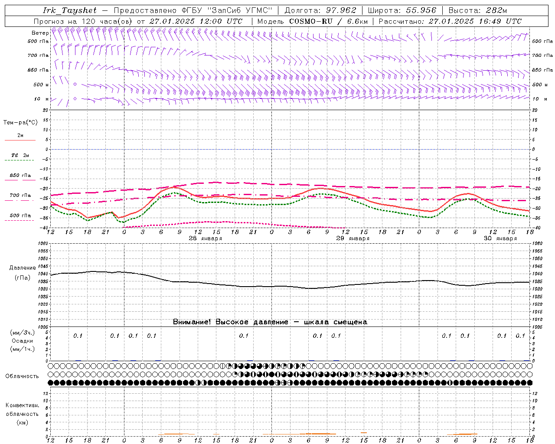Click the (гПа) pressure unit label
Viewport: 555px width, 444px height.
23,278
